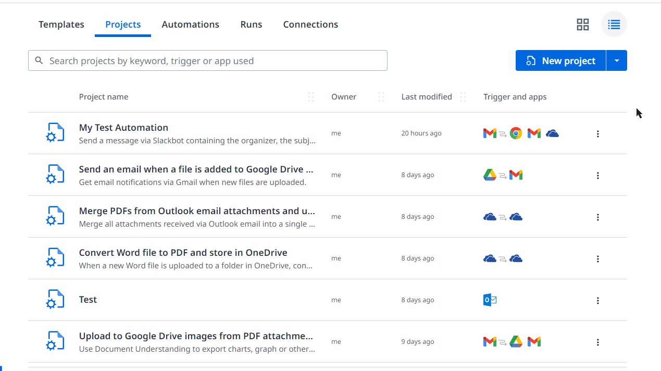Click Google Drive icon in Upload to Google Drive row

point(516,342)
